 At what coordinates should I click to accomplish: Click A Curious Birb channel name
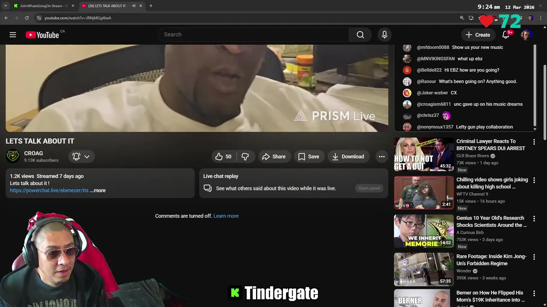(470, 233)
